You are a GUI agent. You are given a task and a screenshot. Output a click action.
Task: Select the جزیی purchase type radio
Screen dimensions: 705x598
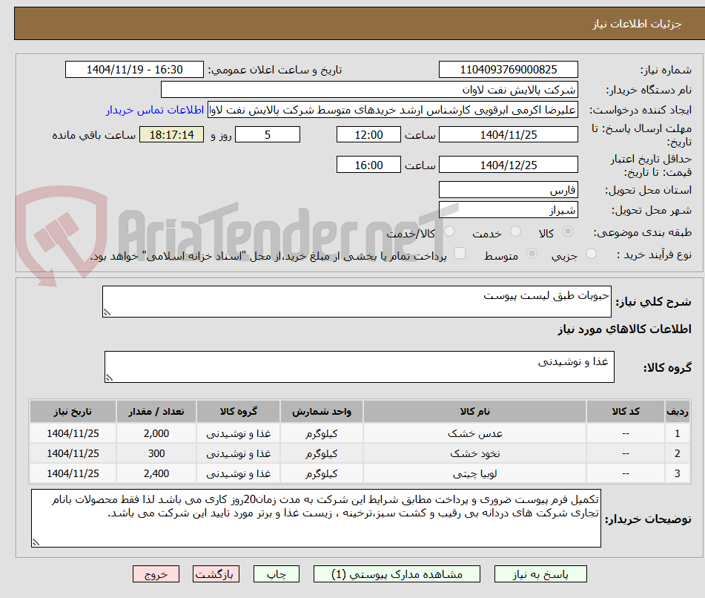click(x=592, y=253)
